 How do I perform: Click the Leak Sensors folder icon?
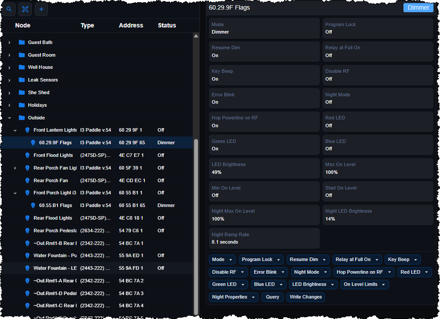click(x=22, y=80)
